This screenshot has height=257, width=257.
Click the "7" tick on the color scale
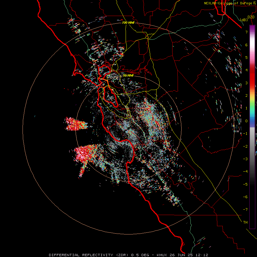click(x=246, y=32)
